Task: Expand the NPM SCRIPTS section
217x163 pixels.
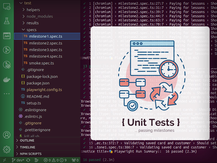Action: 30,154
